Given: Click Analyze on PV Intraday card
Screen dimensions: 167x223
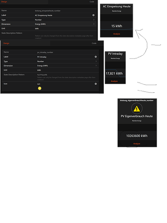Looking at the screenshot, I should click(114, 81).
